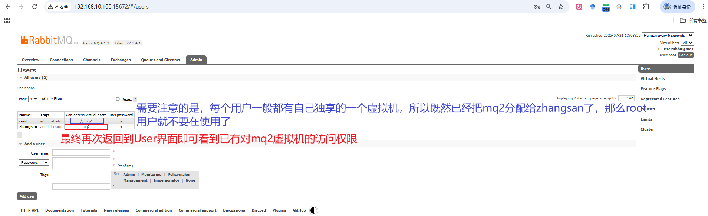
Task: Click the page size input field
Action: tap(626, 98)
